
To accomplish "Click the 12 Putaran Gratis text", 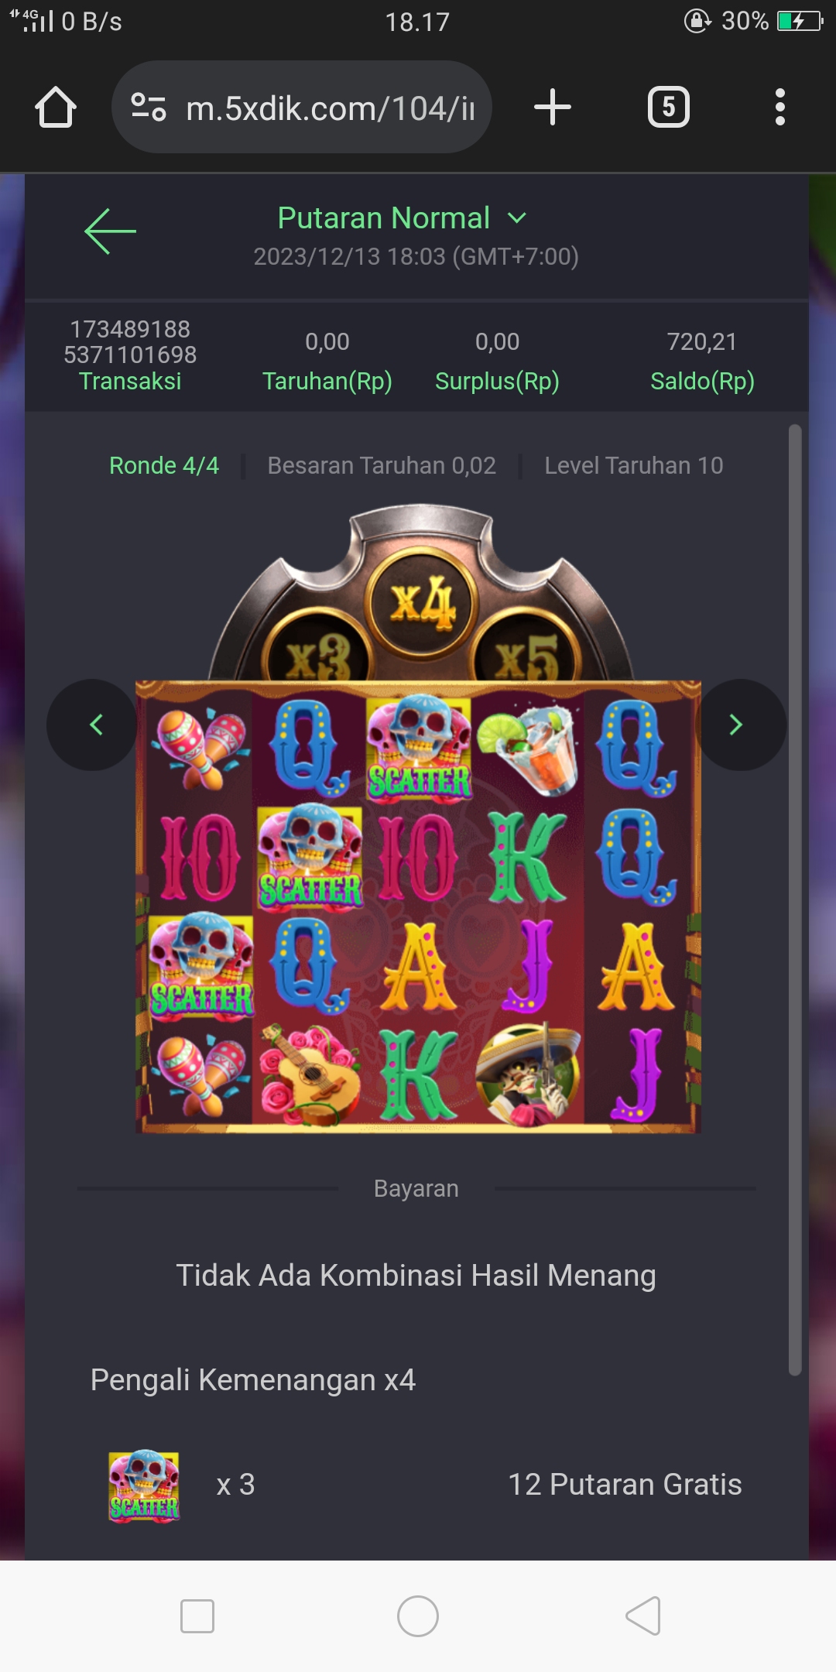I will [x=625, y=1485].
